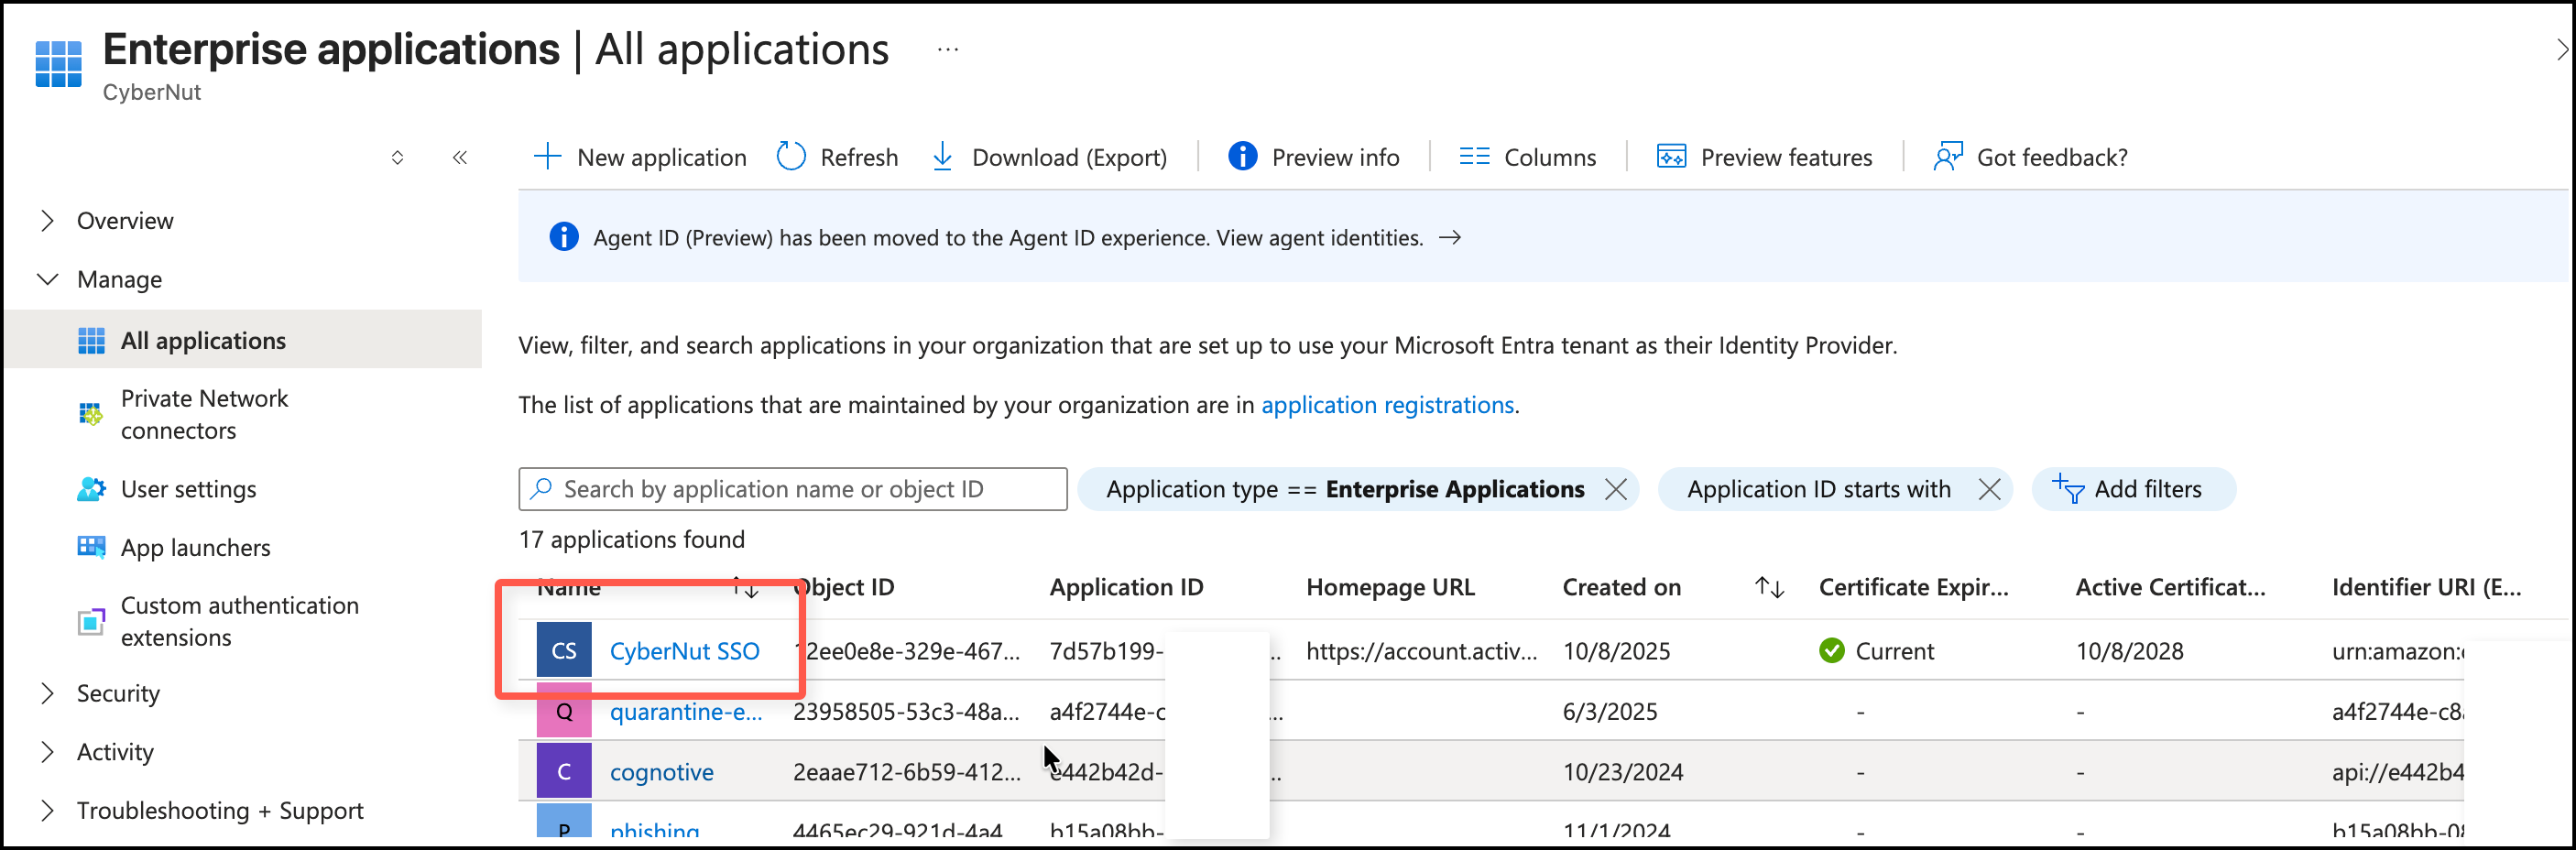Viewport: 2576px width, 850px height.
Task: Remove the Application type filter
Action: click(1615, 489)
